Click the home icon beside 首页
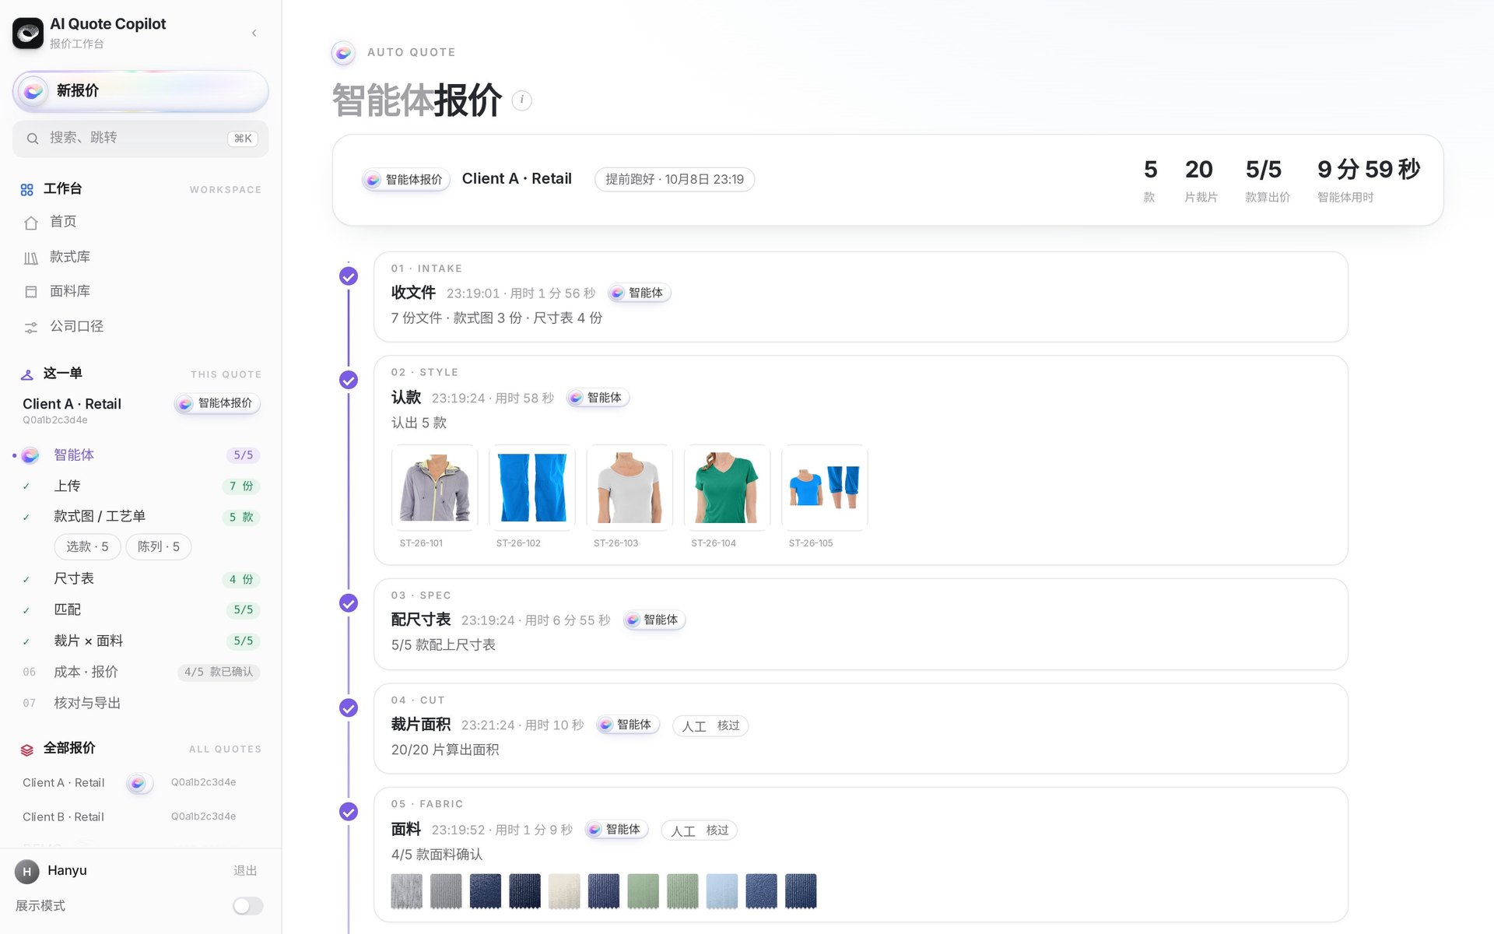 [31, 223]
